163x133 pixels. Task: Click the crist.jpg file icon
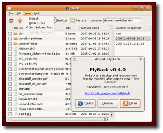pyautogui.click(x=15, y=89)
